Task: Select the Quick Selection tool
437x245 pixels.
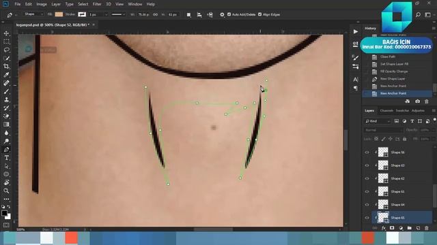Action: (6, 59)
